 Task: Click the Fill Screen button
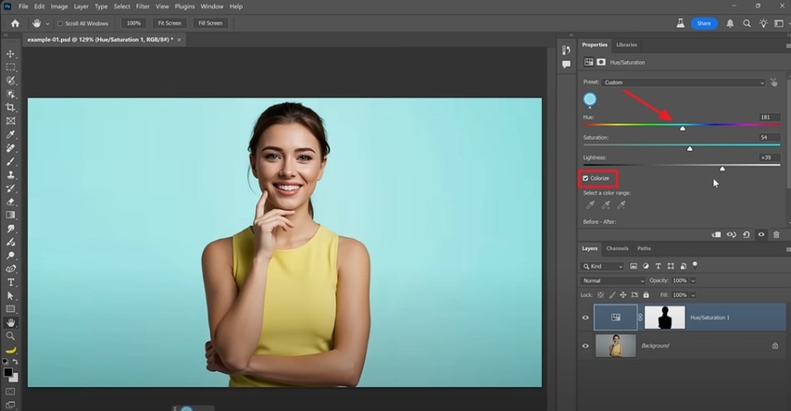pyautogui.click(x=210, y=23)
